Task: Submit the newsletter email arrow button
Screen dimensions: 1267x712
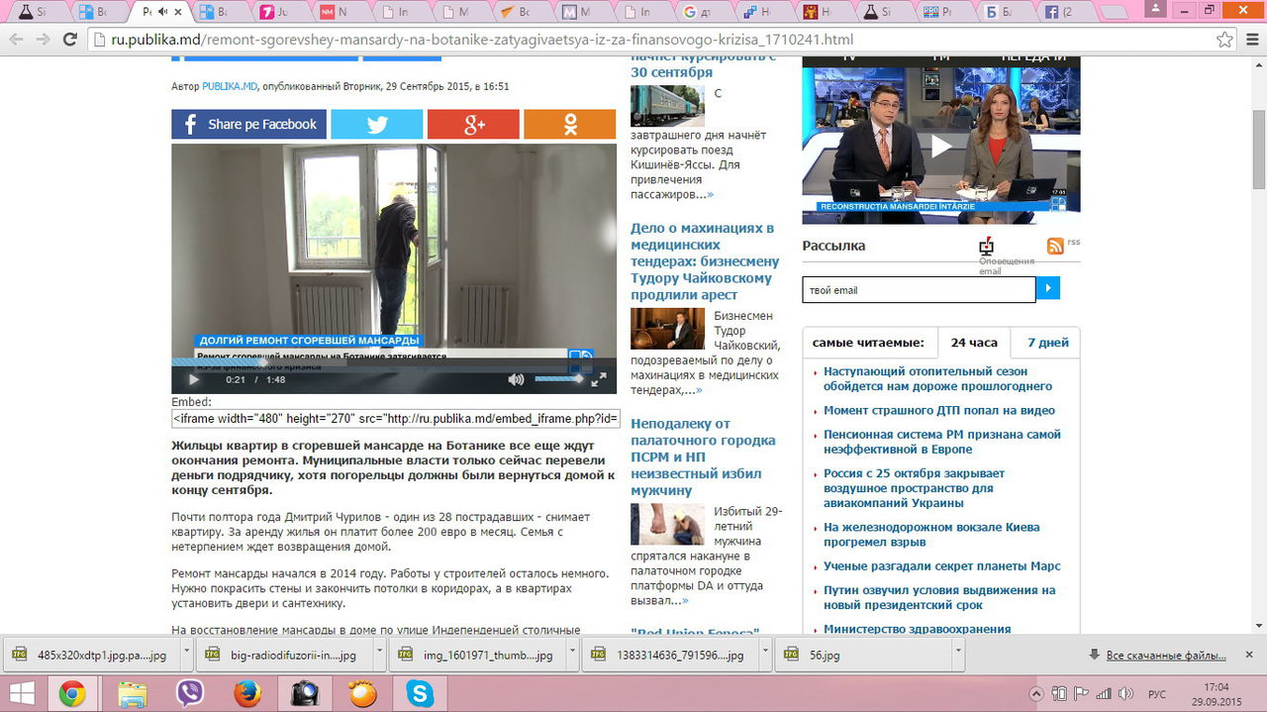Action: 1048,289
